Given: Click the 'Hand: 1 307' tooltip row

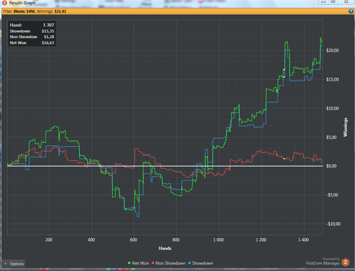Looking at the screenshot, I should coord(32,25).
